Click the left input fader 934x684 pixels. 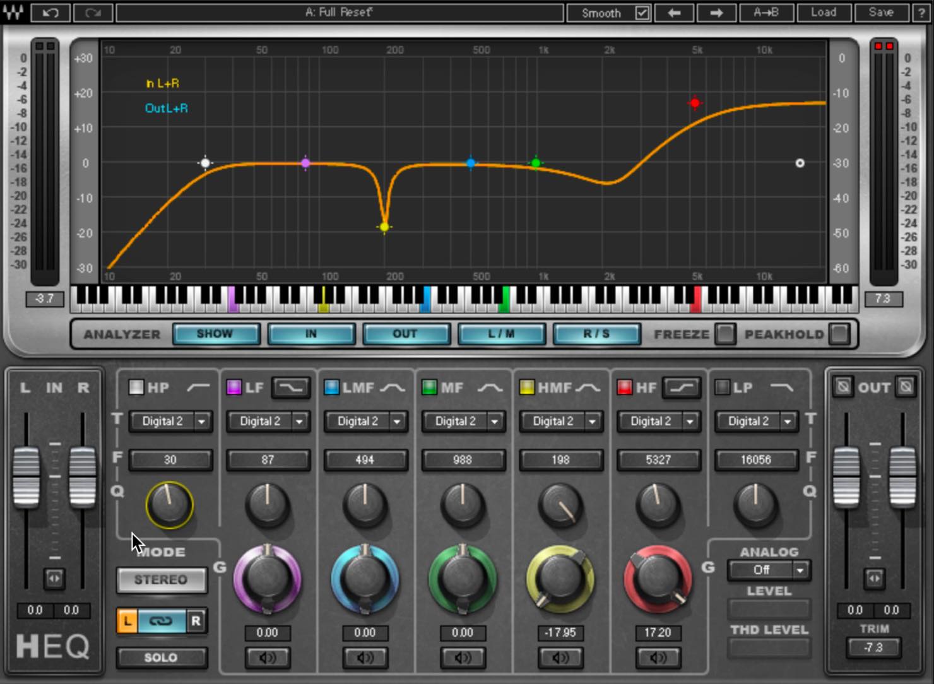click(26, 476)
